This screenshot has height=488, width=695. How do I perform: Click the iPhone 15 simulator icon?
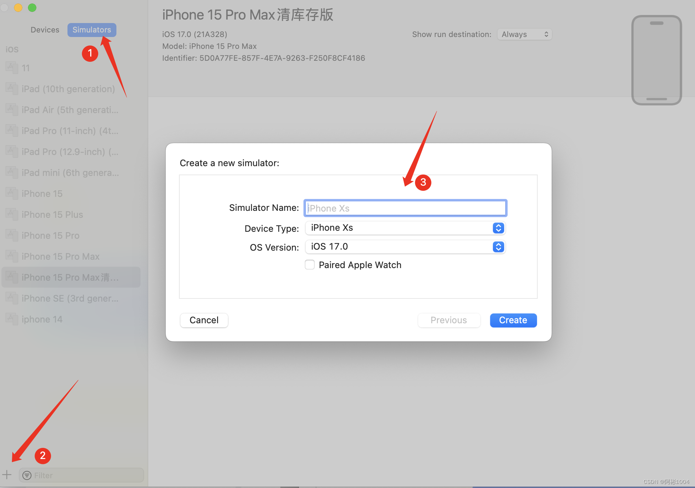tap(12, 194)
